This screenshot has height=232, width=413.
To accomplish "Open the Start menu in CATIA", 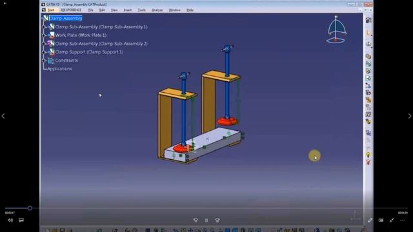I will click(51, 10).
